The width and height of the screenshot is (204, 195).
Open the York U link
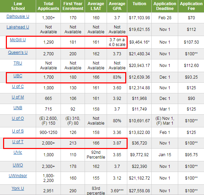coord(18,188)
